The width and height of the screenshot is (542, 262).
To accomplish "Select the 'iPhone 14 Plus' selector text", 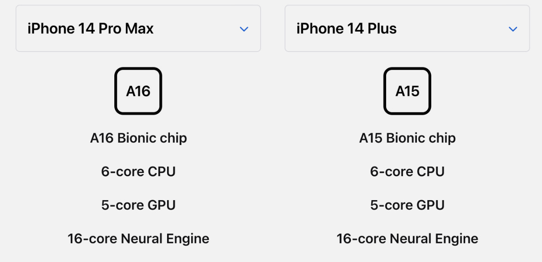I will pos(346,29).
